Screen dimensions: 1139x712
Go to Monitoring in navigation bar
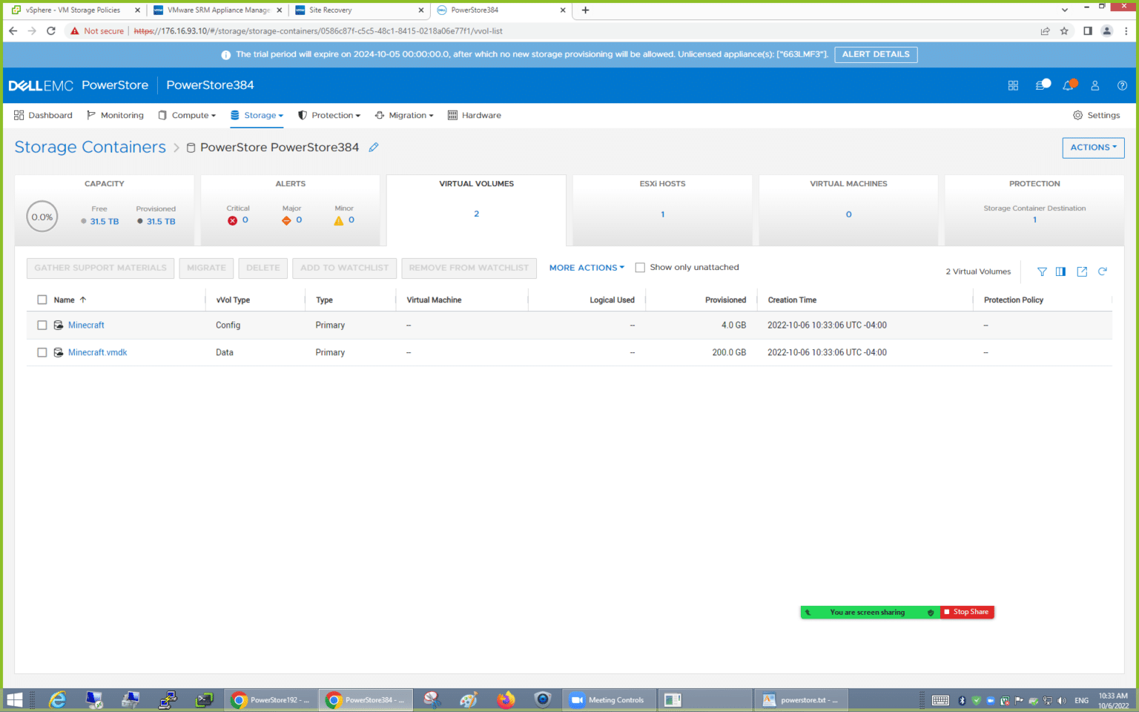pos(116,115)
